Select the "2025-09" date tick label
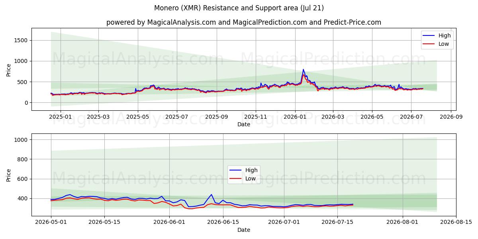Image resolution: width=478 pixels, height=239 pixels. pyautogui.click(x=217, y=117)
